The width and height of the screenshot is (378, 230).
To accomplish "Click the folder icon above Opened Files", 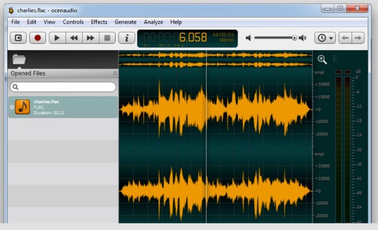I will pyautogui.click(x=19, y=59).
